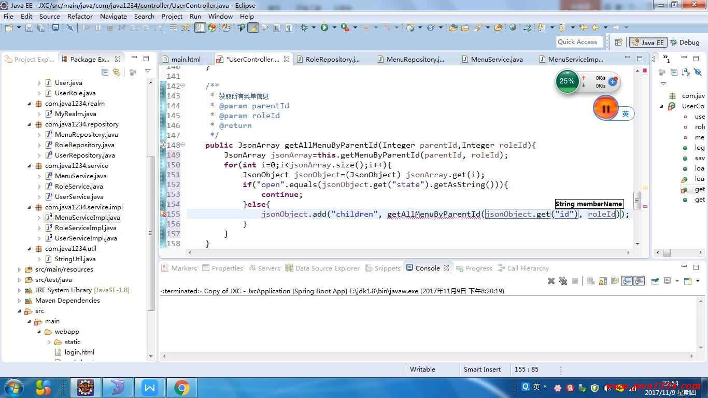Click the editor vertical scrollbar thumb

(638, 200)
